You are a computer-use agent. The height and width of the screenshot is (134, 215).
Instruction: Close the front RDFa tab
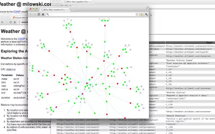[68, 10]
